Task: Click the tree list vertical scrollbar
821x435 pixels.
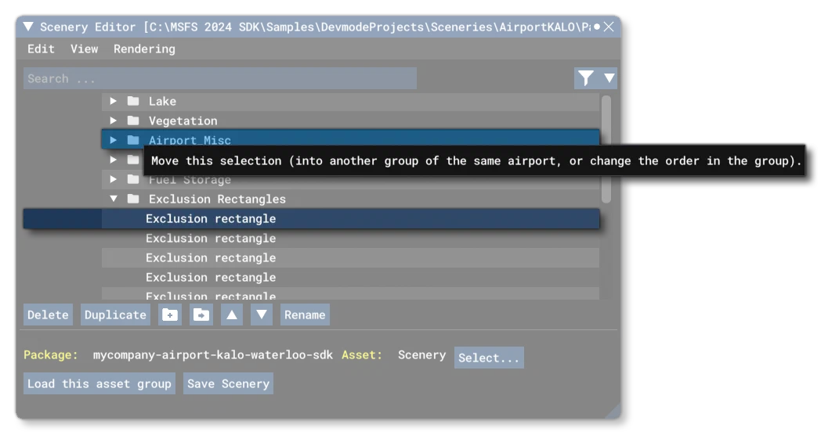Action: (x=606, y=149)
